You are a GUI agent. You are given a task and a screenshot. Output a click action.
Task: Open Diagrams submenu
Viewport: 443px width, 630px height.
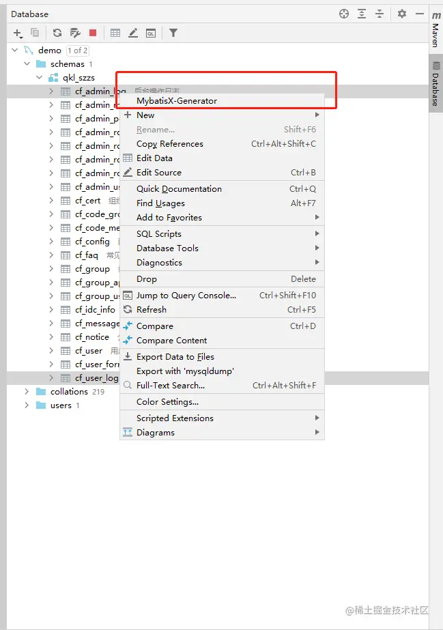click(222, 433)
